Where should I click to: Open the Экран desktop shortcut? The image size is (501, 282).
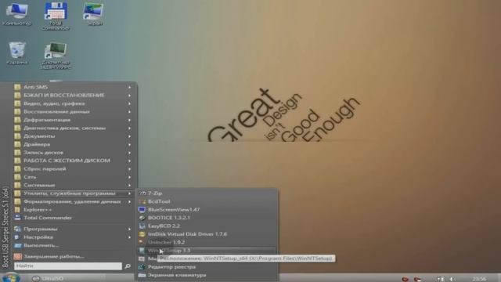pos(94,13)
